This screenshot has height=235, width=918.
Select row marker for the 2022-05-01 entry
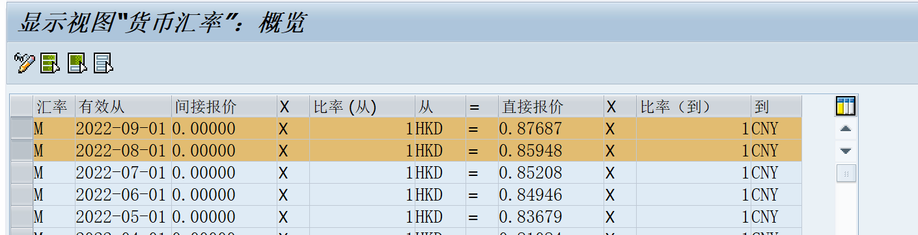coord(22,216)
